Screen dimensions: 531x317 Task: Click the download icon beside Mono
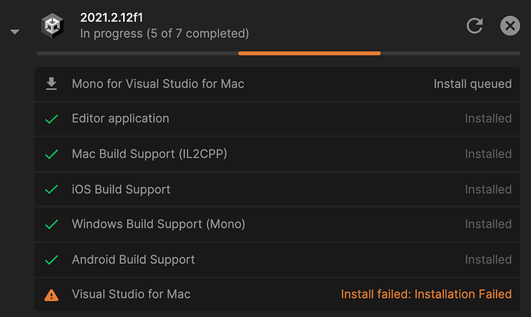(x=52, y=83)
